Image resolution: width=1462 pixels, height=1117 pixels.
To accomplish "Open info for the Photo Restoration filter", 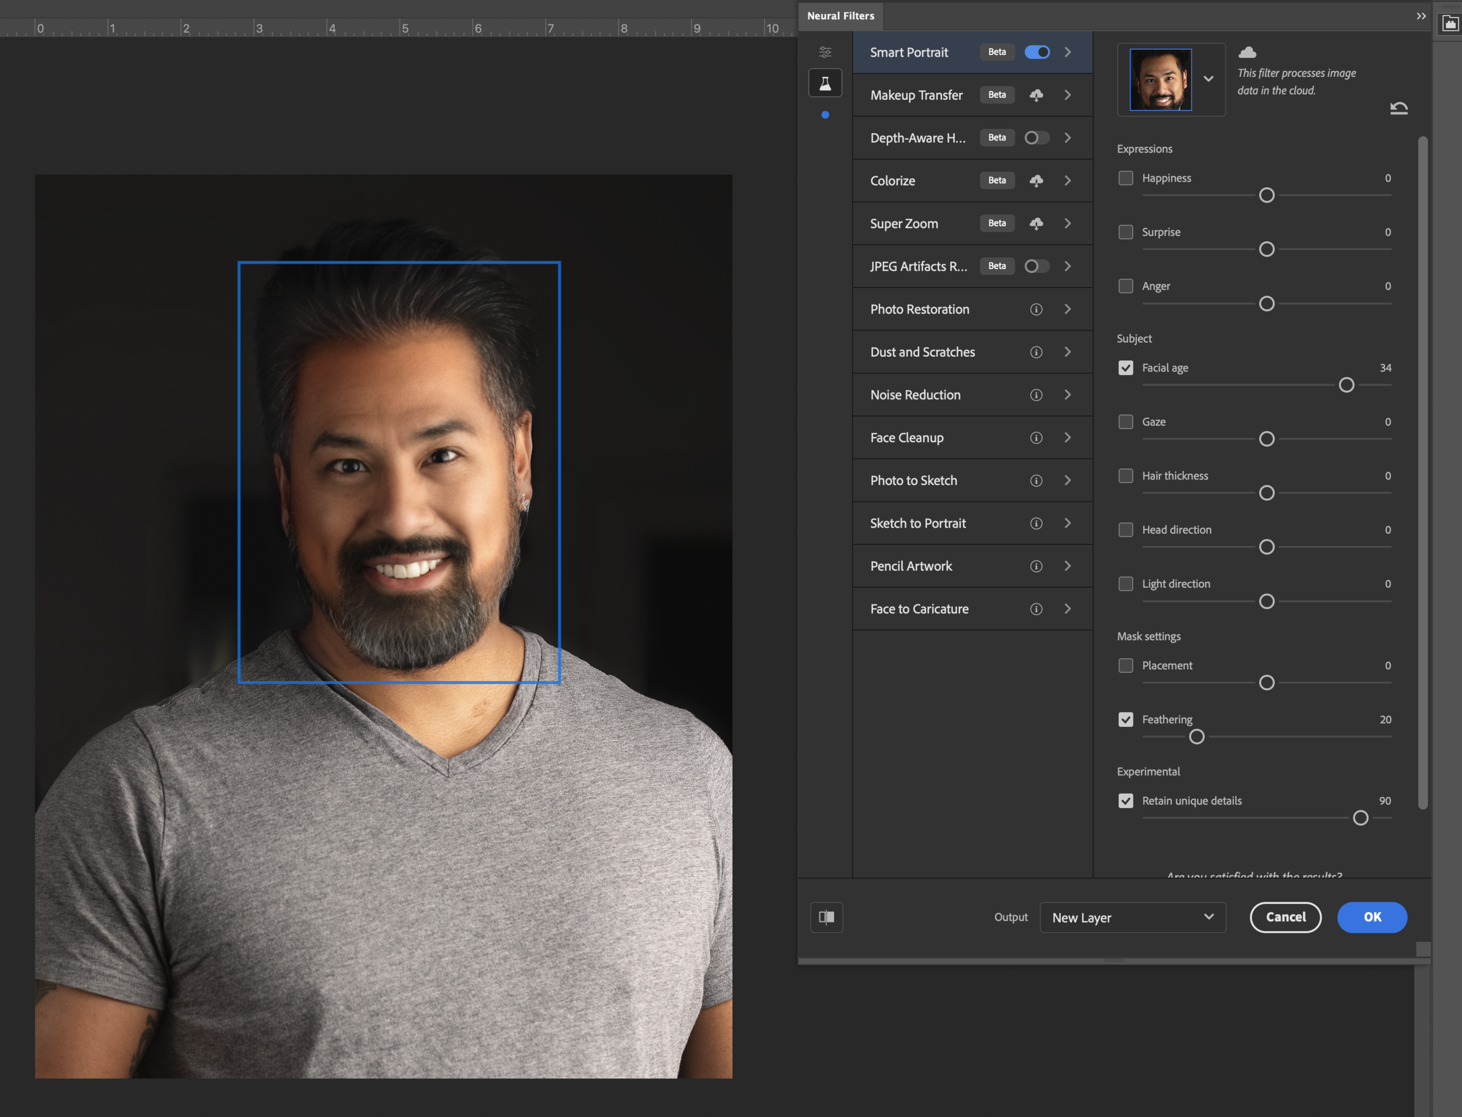I will coord(1036,309).
